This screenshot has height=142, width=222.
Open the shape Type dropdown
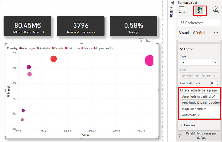tap(199, 62)
